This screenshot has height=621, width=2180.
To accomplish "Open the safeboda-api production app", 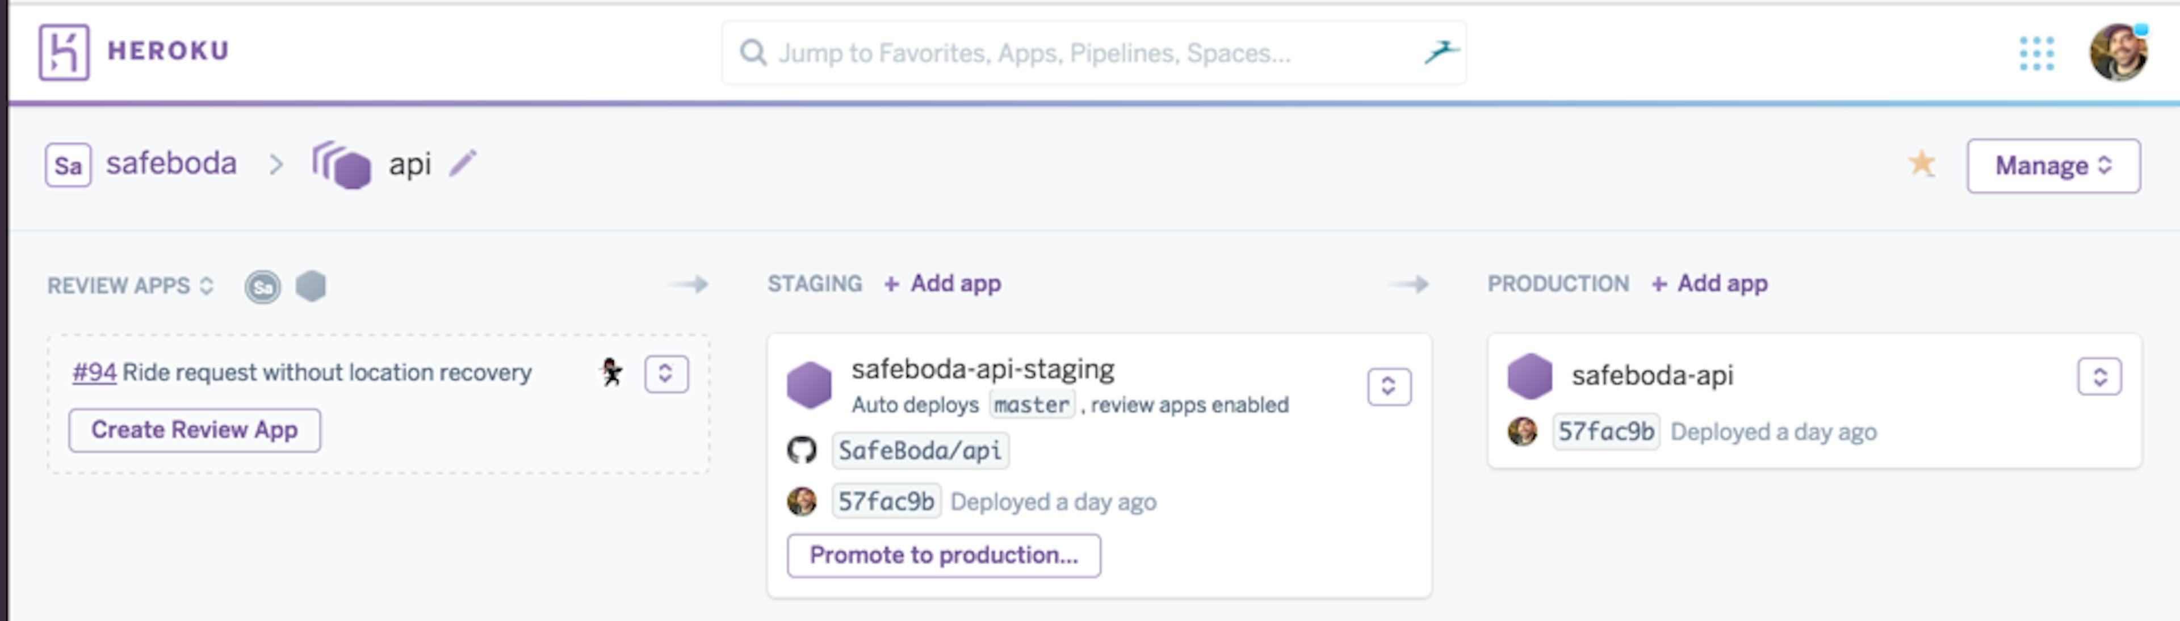I will pos(1652,376).
